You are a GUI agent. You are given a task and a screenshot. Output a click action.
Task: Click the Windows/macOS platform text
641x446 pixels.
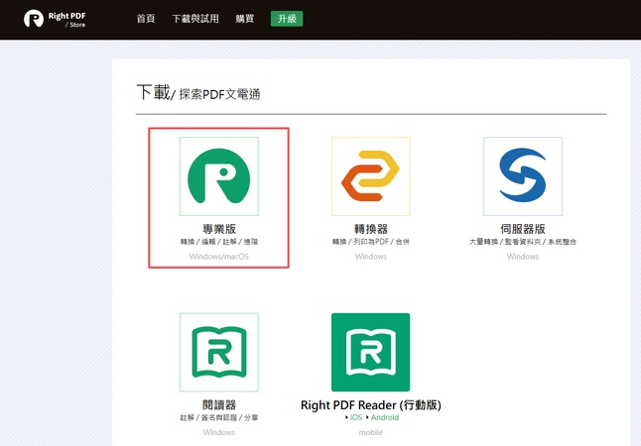click(219, 257)
